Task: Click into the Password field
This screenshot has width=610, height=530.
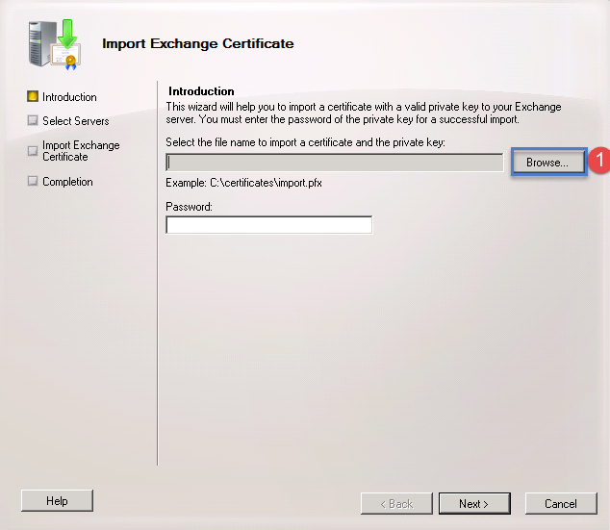Action: (268, 225)
